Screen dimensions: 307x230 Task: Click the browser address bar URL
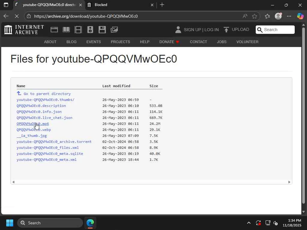86,16
